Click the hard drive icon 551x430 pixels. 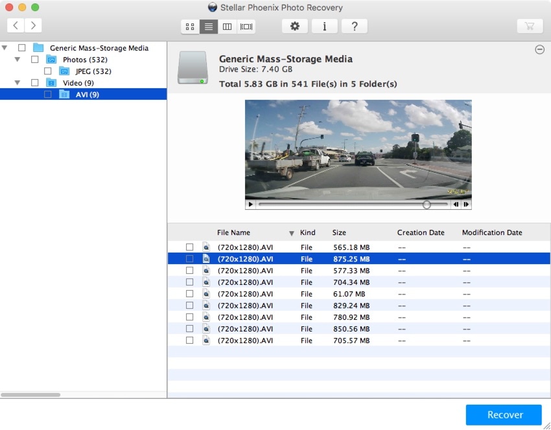193,68
